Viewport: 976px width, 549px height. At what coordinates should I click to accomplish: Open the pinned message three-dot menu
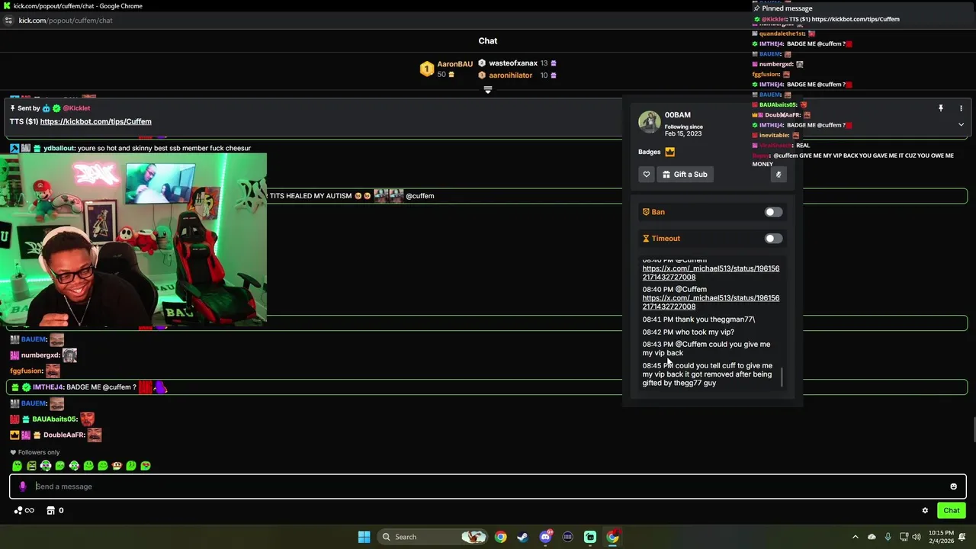(961, 108)
